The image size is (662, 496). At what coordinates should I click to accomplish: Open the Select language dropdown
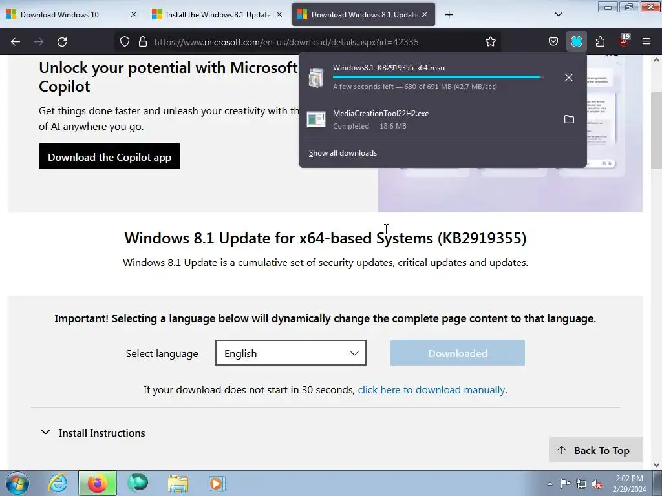click(x=290, y=353)
